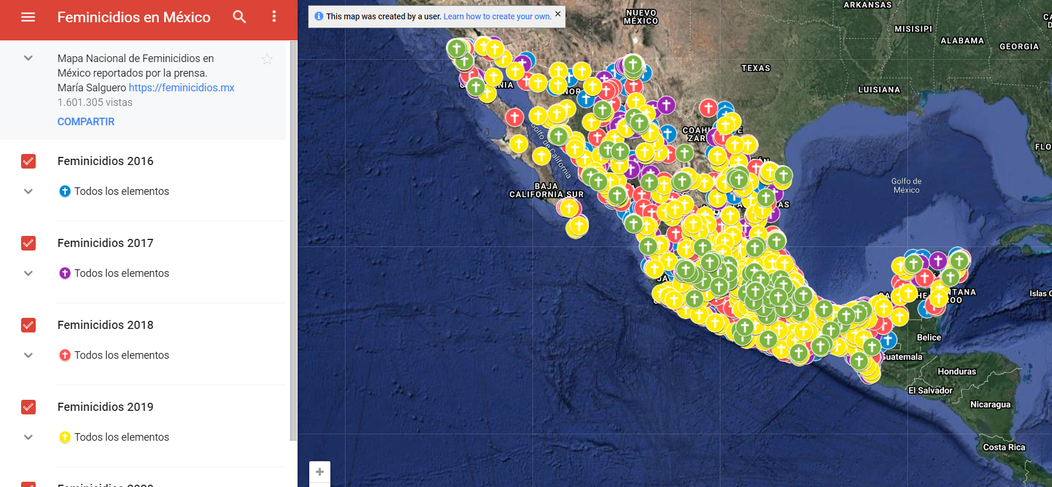
Task: Expand the Feminicidios 2018 element list
Action: coord(28,355)
